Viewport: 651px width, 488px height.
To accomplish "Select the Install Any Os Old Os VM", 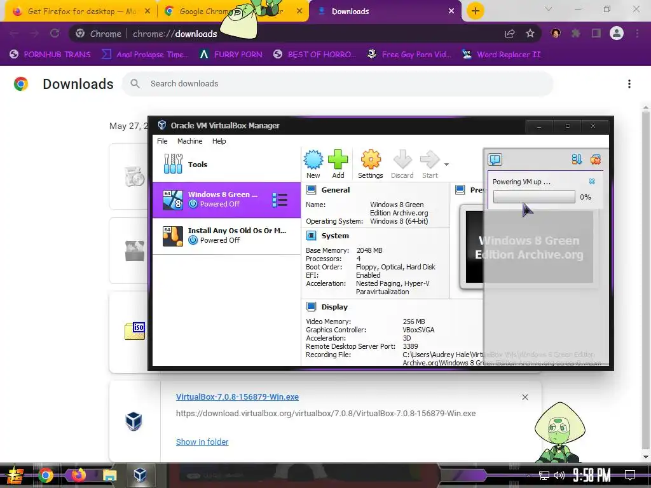I will tap(226, 236).
